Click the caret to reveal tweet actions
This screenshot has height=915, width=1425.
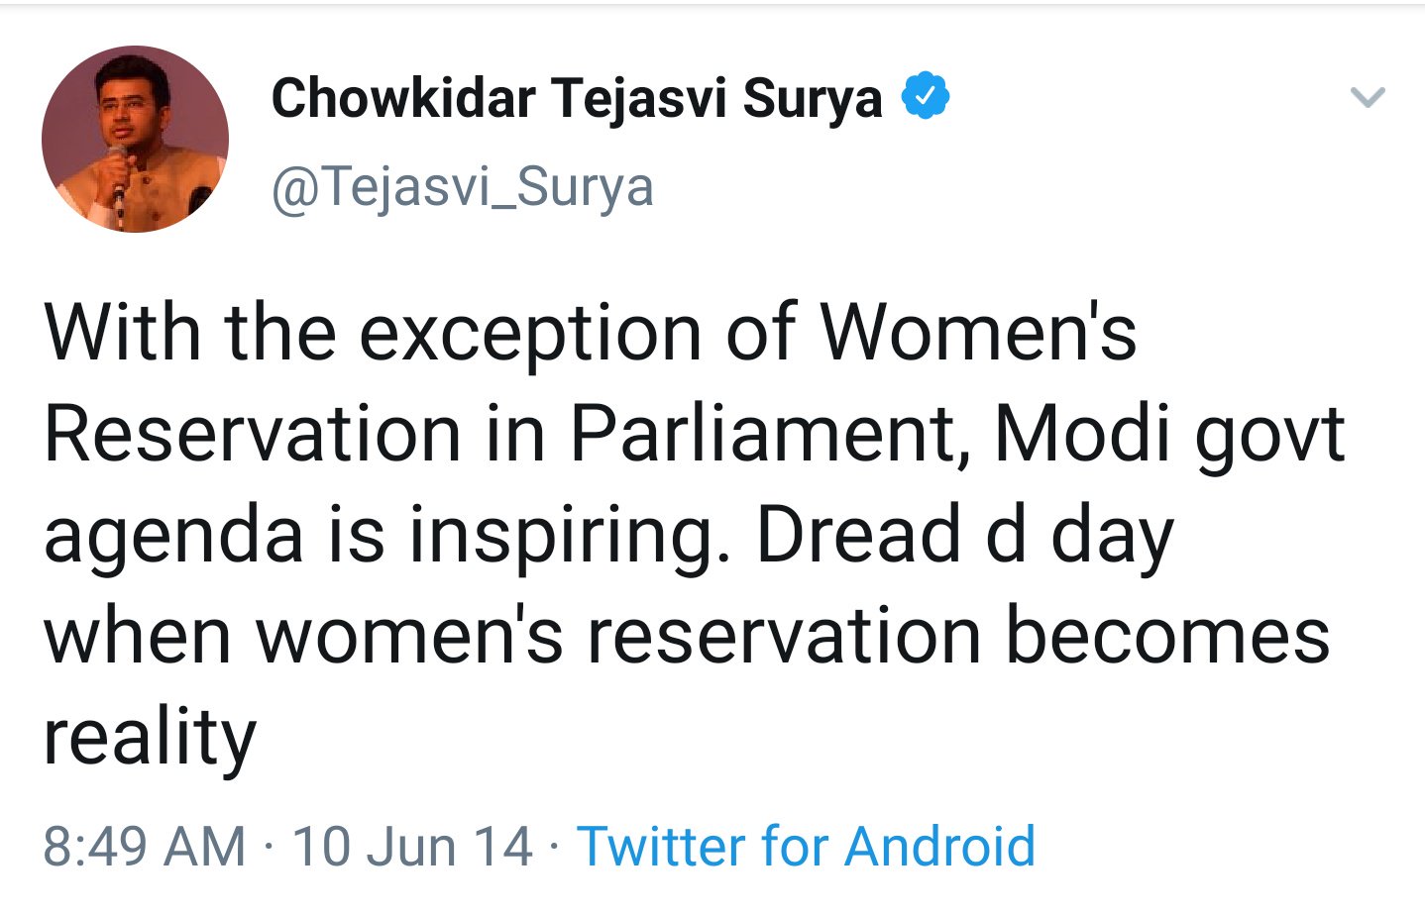(x=1368, y=97)
